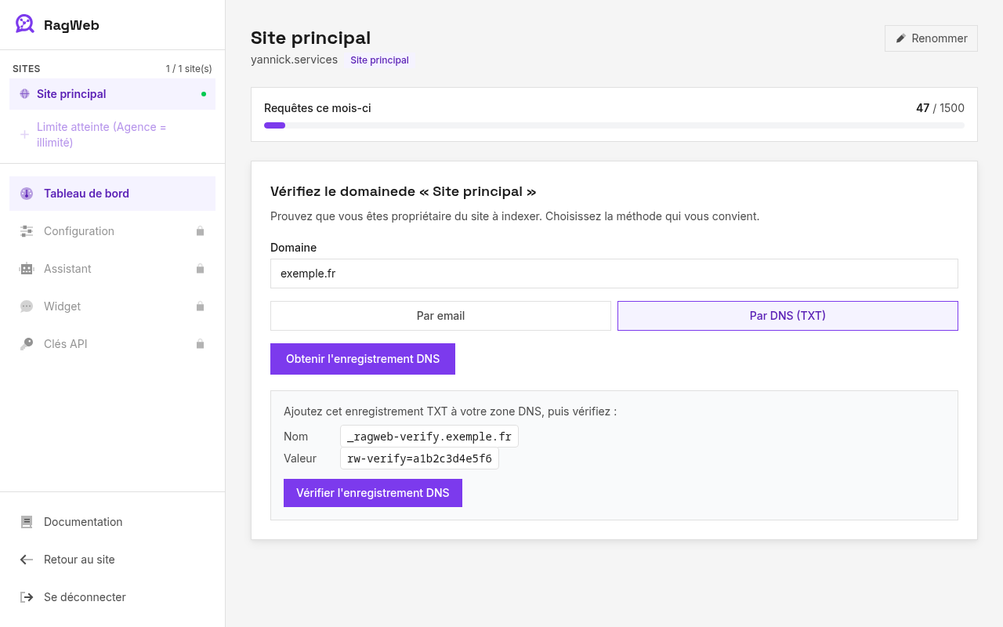The image size is (1003, 627).
Task: Click the lock icon on Widget row
Action: click(x=200, y=306)
